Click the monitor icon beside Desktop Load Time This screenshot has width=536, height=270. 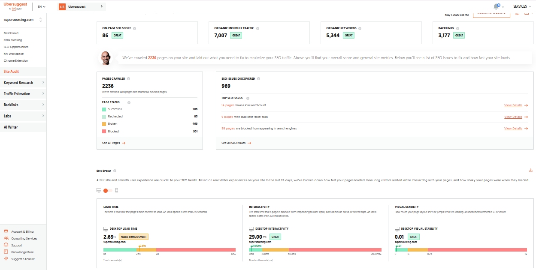(106, 229)
